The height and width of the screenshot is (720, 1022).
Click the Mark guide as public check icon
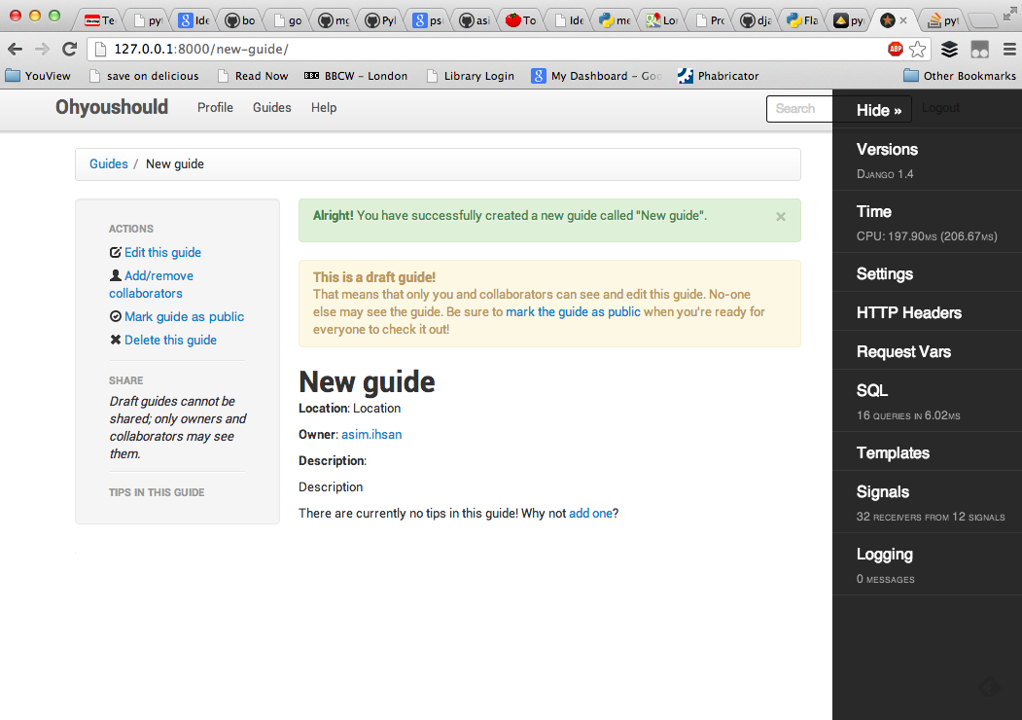coord(116,316)
